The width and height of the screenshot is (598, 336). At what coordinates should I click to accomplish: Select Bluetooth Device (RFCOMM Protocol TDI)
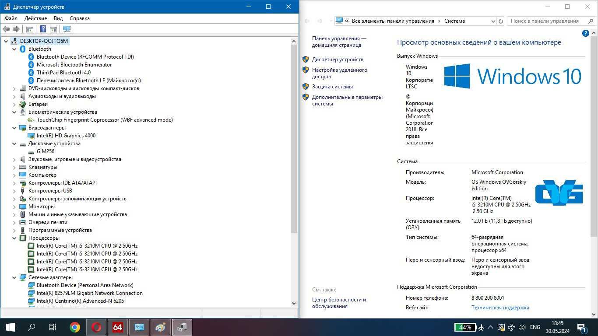click(x=85, y=57)
